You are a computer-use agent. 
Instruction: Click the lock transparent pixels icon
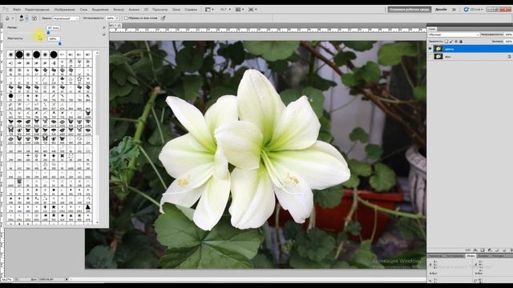[x=446, y=42]
